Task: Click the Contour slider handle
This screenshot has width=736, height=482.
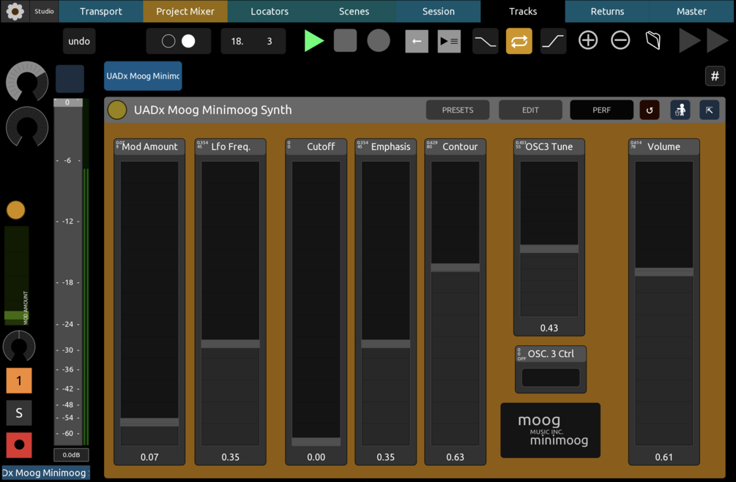Action: click(455, 268)
